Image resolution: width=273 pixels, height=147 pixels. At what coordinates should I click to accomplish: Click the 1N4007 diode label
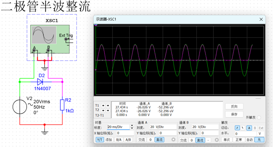point(42,89)
